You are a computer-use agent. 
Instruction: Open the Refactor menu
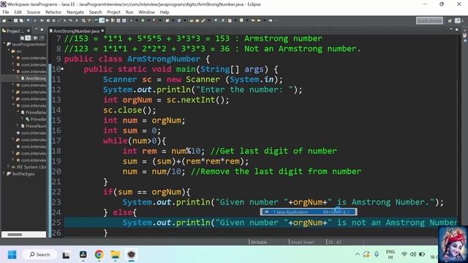(53, 12)
